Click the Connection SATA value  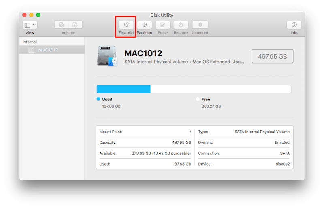click(285, 153)
